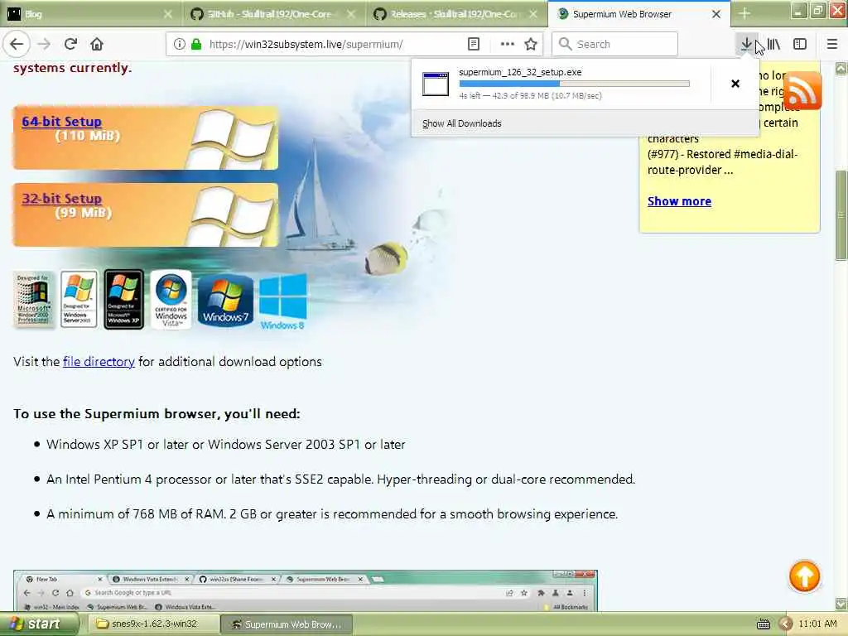This screenshot has height=636, width=848.
Task: Expand hidden tray icons arrow
Action: tap(785, 624)
